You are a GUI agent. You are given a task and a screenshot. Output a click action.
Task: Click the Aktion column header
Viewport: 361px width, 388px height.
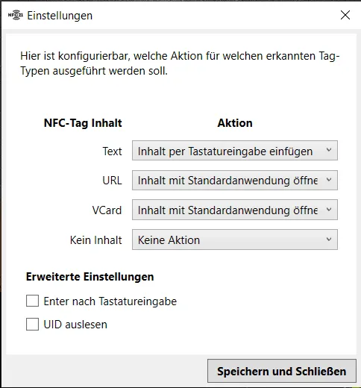[235, 123]
